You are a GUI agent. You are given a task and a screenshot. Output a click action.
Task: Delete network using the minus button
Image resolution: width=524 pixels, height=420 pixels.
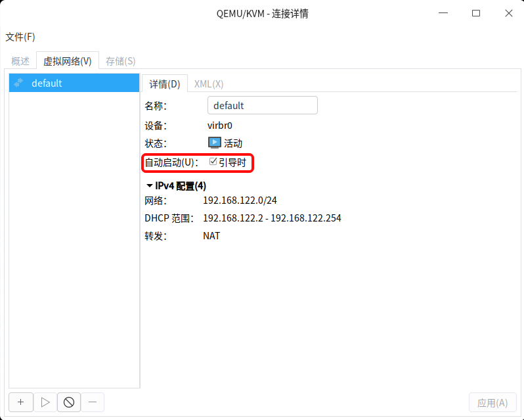click(x=93, y=402)
